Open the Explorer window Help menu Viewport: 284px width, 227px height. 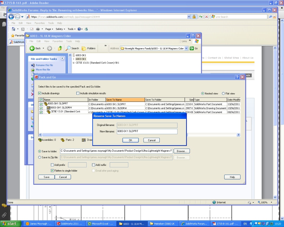[78, 41]
